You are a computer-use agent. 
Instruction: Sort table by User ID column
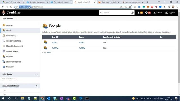click(55, 37)
